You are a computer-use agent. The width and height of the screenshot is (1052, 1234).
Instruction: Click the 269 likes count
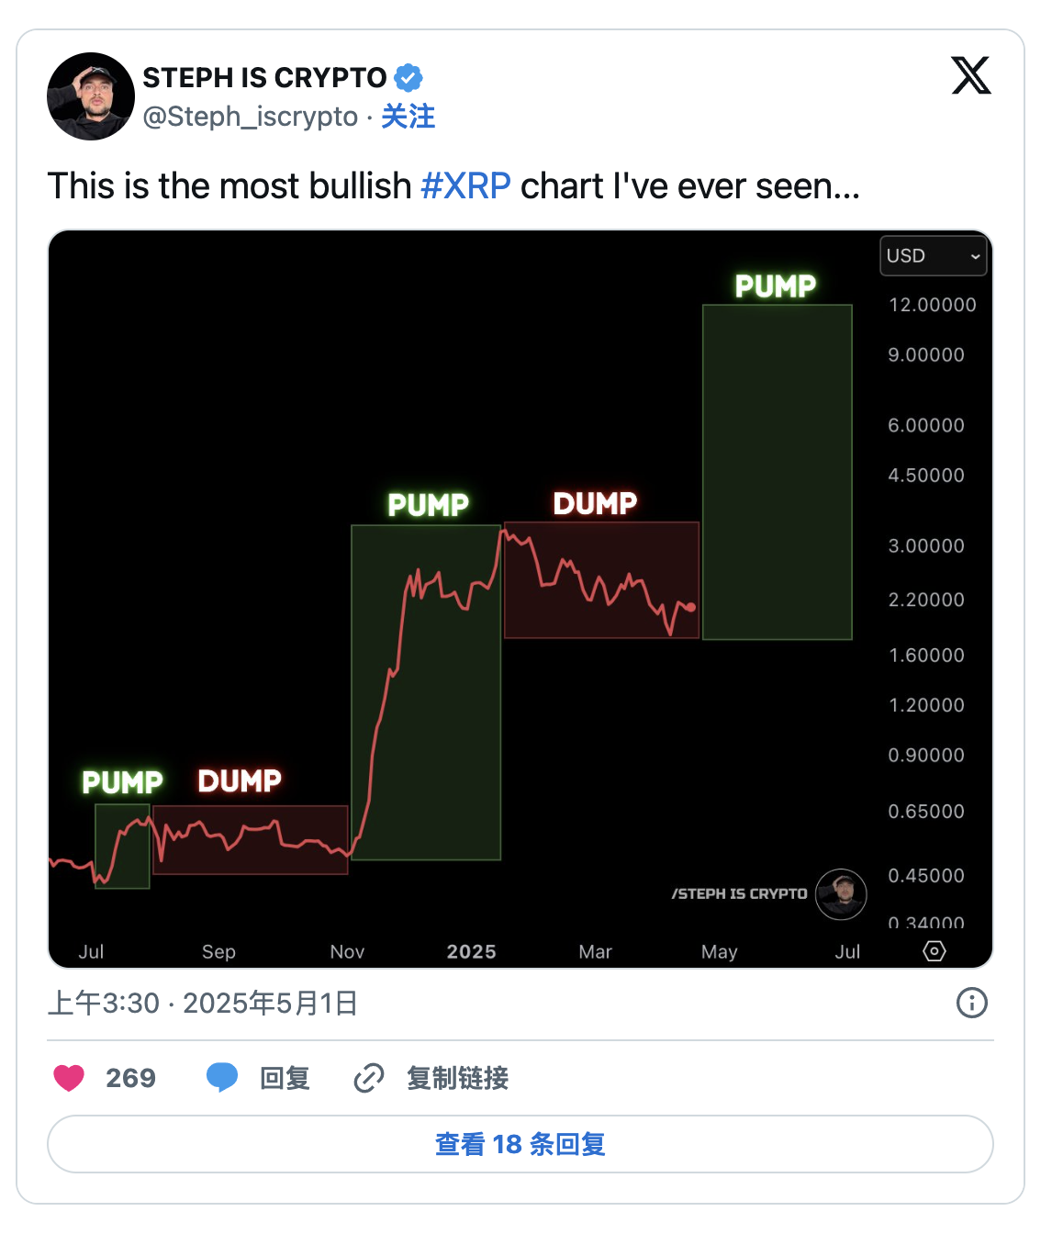[130, 1077]
